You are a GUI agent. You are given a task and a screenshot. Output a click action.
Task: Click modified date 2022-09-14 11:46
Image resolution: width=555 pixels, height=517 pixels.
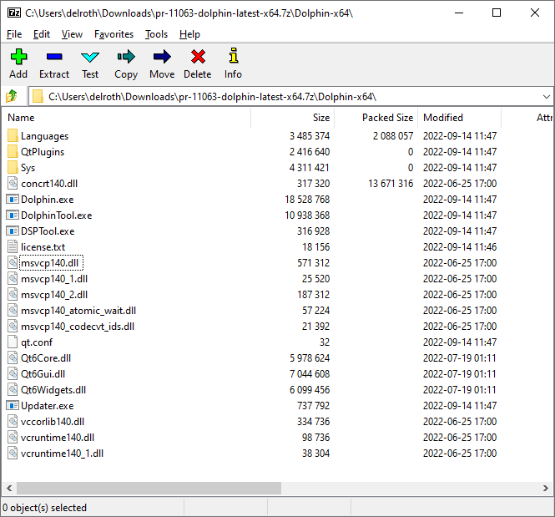pyautogui.click(x=460, y=247)
